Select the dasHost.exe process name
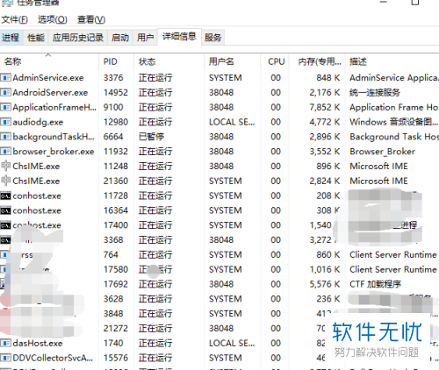439x370 pixels. tap(38, 343)
